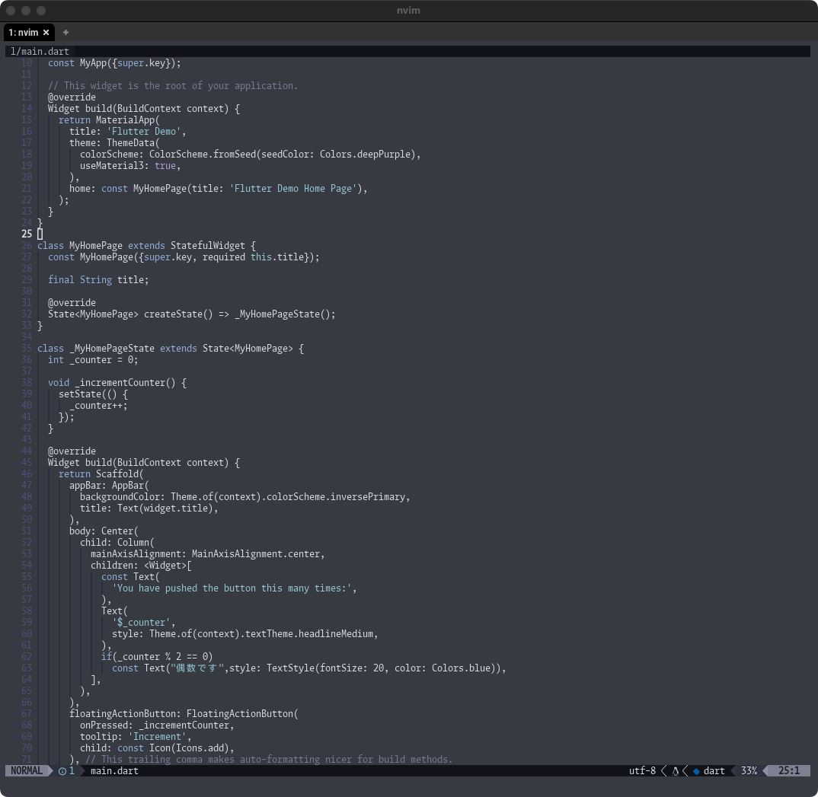Click 'Colors.blue' on line 63
This screenshot has width=818, height=797.
tap(461, 668)
